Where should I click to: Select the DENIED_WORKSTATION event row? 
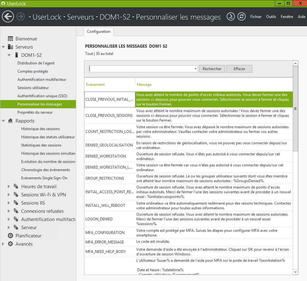[188, 156]
